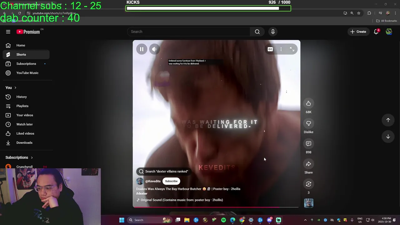Toggle closed captions on the Short
400x225 pixels.
(x=270, y=49)
